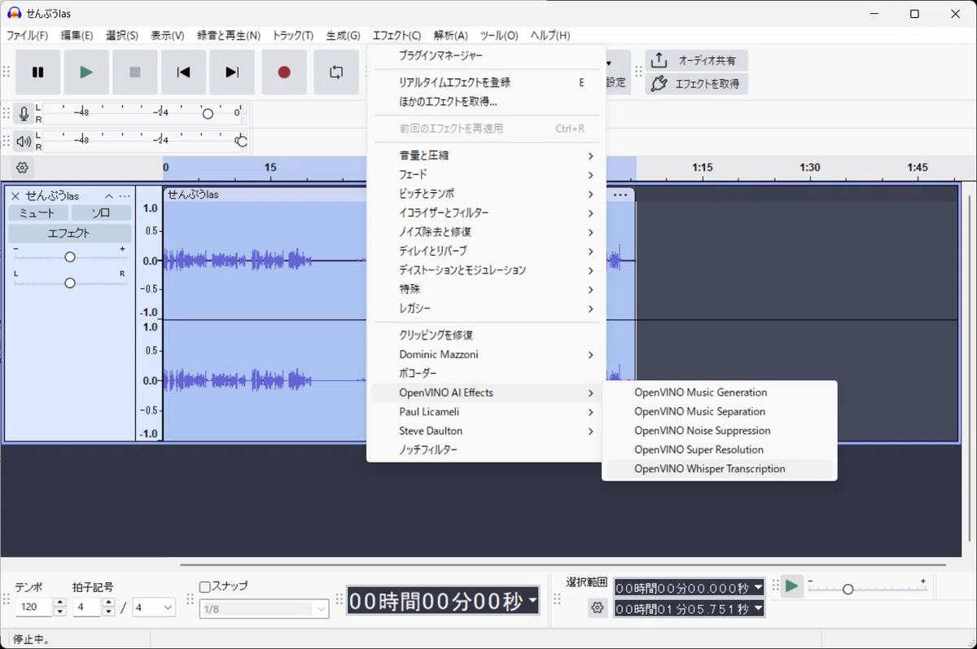Screen dimensions: 977x649
Task: Choose OpenVINO Super Resolution
Action: 720,449
